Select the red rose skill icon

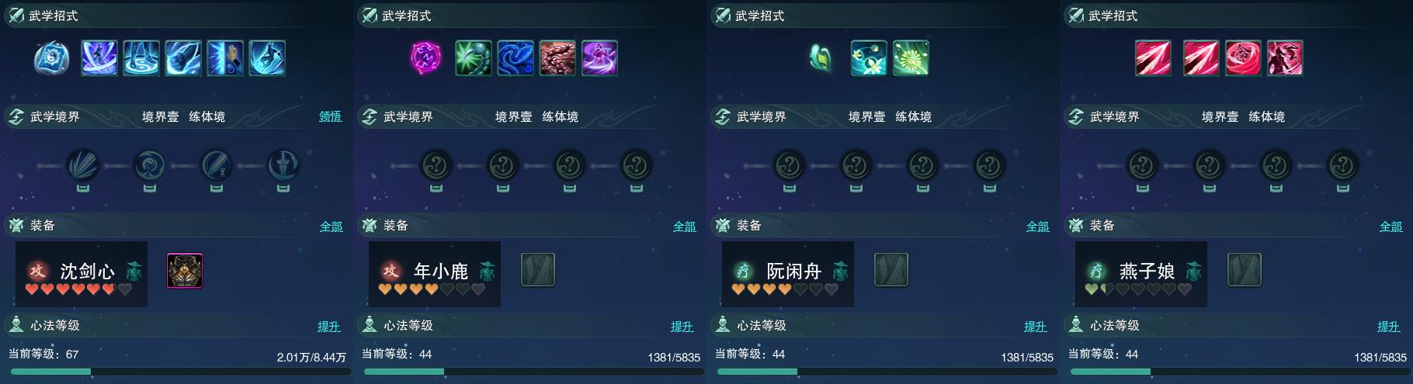[1243, 58]
